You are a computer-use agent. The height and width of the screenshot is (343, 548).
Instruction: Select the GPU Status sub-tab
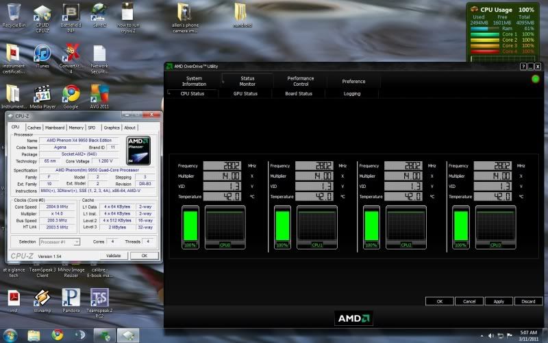click(245, 94)
